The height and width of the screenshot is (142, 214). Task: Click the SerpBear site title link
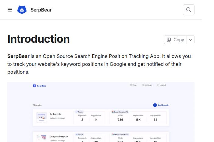(41, 10)
